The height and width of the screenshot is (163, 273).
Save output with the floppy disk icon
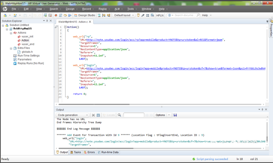175,115
